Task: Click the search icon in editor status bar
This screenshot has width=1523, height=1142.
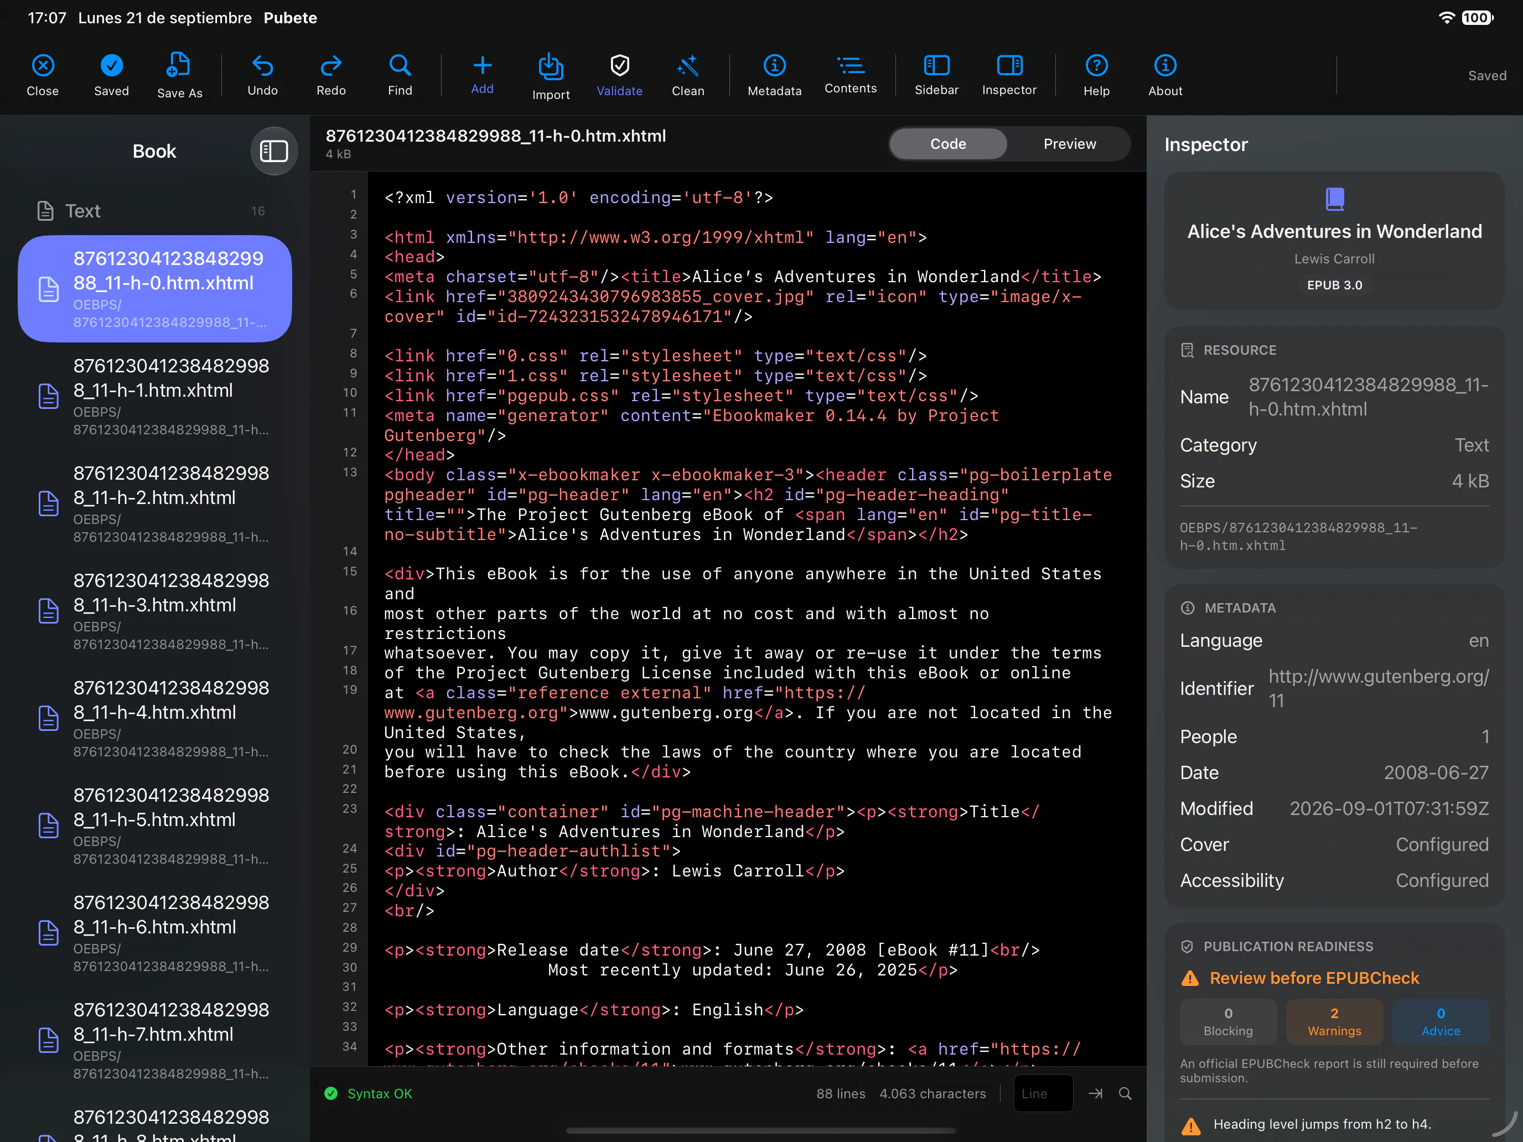Action: [1125, 1093]
